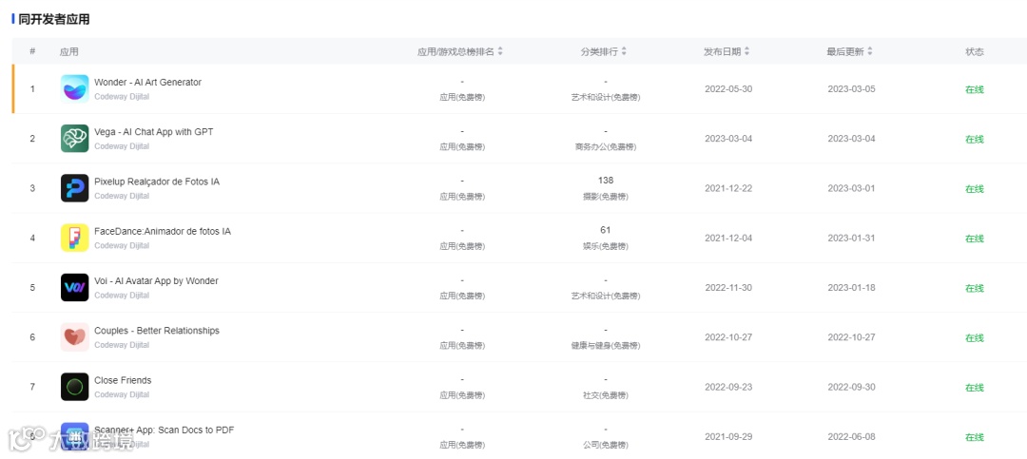Viewport: 1027px width, 459px height.
Task: Open the Vega AI Chat app icon
Action: click(x=75, y=138)
